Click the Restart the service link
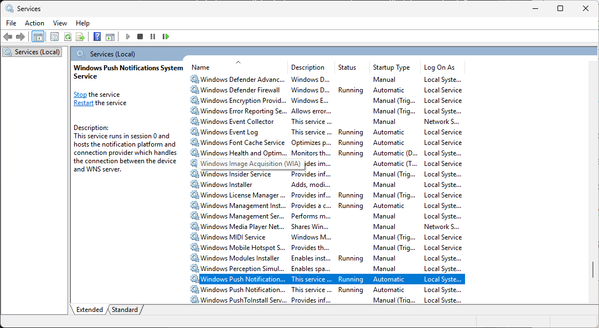The width and height of the screenshot is (599, 328). click(x=84, y=103)
